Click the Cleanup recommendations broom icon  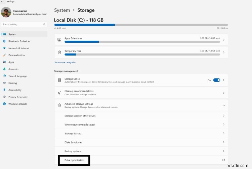(59, 93)
